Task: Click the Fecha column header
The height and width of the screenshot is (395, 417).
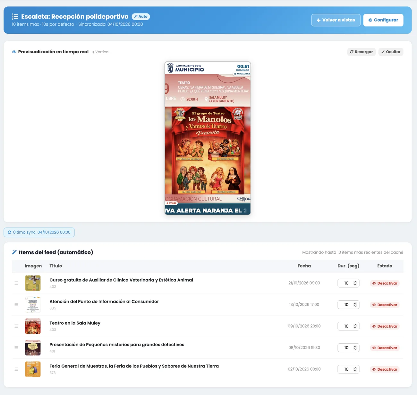Action: [304, 266]
